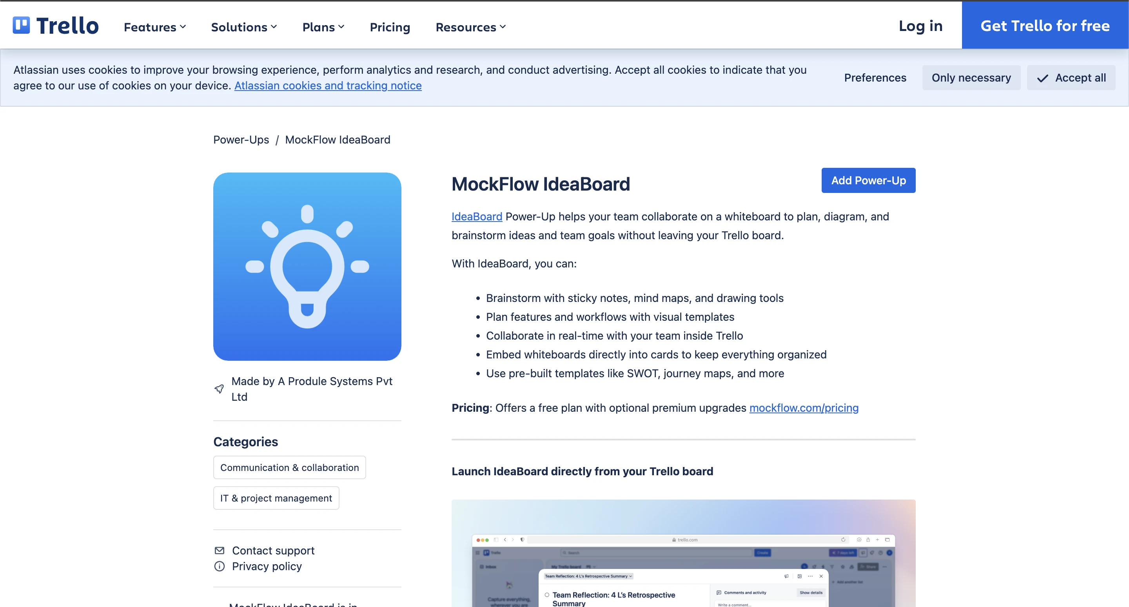Open mockflow.com/pricing link

[x=804, y=408]
